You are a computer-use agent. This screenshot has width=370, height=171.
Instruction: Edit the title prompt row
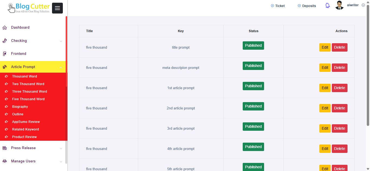(325, 47)
